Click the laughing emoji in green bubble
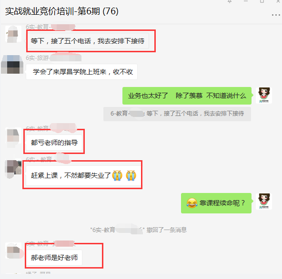 [x=191, y=203]
